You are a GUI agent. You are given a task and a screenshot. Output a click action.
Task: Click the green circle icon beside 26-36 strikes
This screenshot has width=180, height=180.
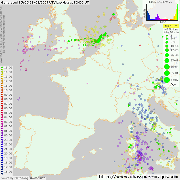(167, 55)
